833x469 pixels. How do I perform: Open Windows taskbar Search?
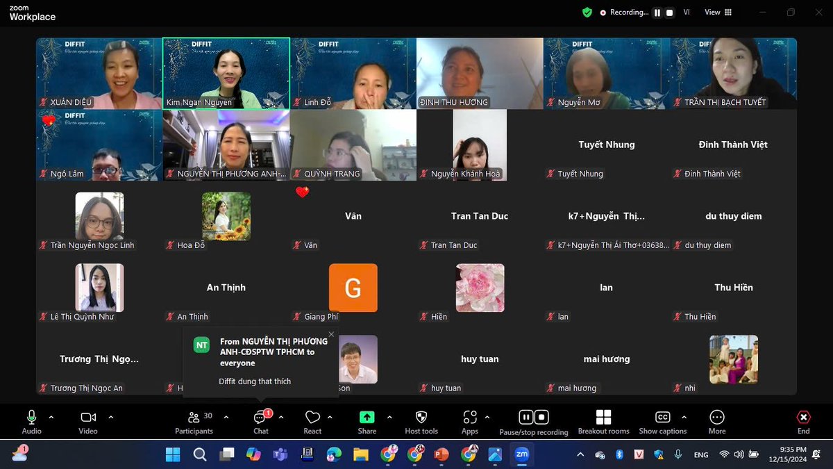click(200, 455)
